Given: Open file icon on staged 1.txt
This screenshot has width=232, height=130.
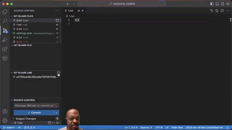Looking at the screenshot, I should click(49, 123).
